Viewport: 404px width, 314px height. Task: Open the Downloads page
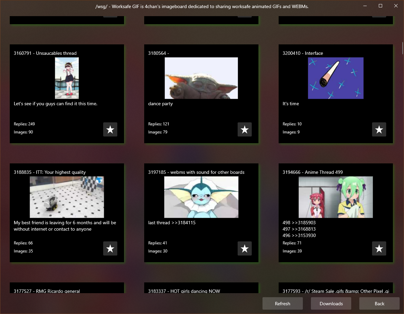pyautogui.click(x=331, y=304)
